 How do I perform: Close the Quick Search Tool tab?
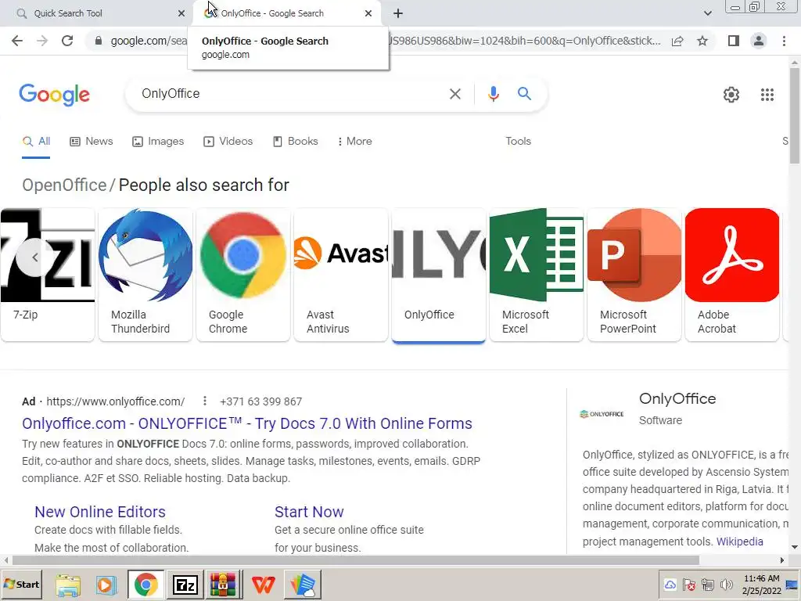coord(181,13)
